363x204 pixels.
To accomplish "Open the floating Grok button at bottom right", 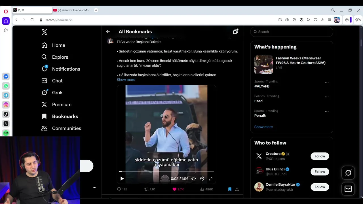I will point(348,173).
